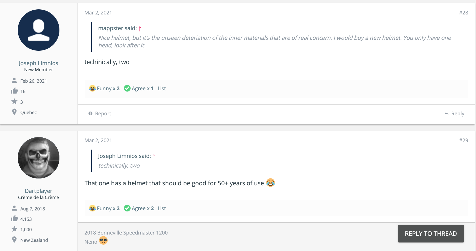This screenshot has width=476, height=251.
Task: Click the green Agree checkmark on post #28
Action: (127, 88)
